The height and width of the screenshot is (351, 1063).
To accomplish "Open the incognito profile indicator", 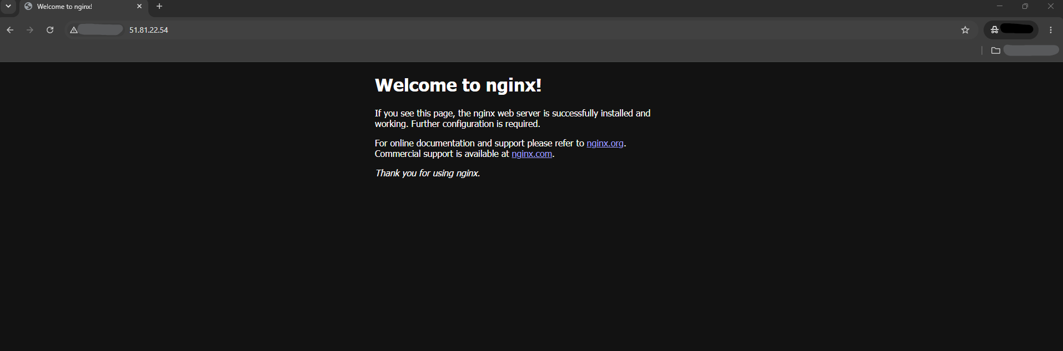I will (1011, 30).
